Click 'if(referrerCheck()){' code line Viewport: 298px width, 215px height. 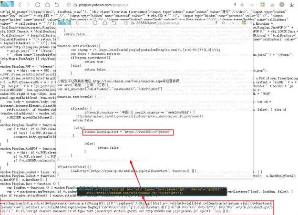(74, 167)
